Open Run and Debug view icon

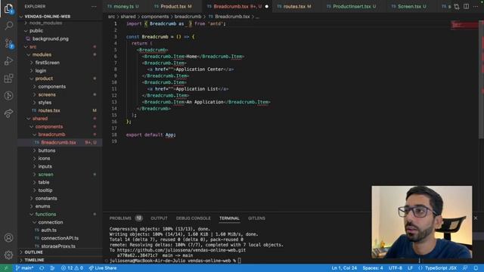click(x=8, y=60)
